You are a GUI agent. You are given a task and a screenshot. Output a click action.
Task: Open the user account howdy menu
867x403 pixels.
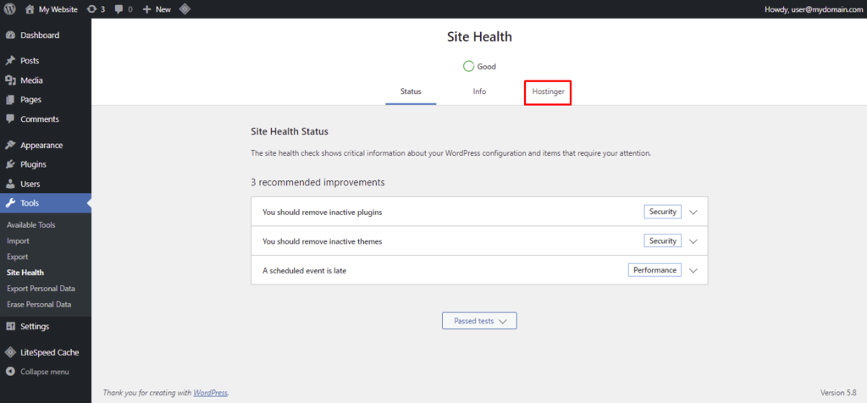808,9
